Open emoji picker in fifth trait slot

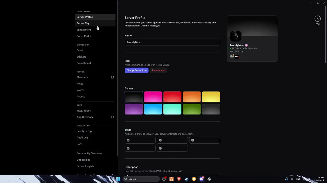[x=160, y=148]
